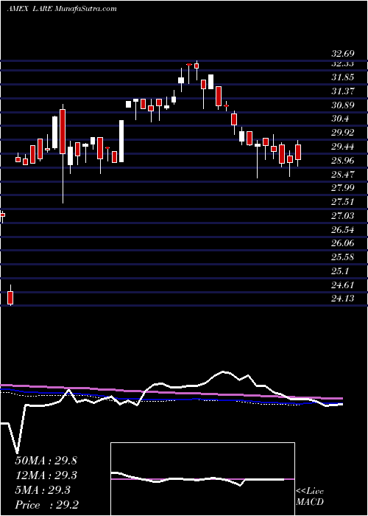Select the 26.54 price level label
Image resolution: width=368 pixels, height=516 pixels.
coord(342,229)
